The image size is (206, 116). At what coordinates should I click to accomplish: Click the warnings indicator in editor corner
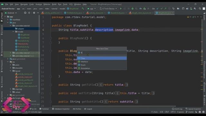click(189, 17)
